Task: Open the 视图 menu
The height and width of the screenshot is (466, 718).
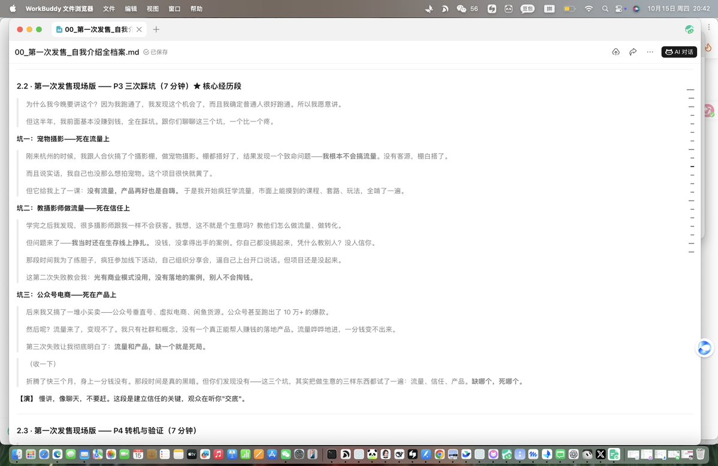Action: coord(153,9)
